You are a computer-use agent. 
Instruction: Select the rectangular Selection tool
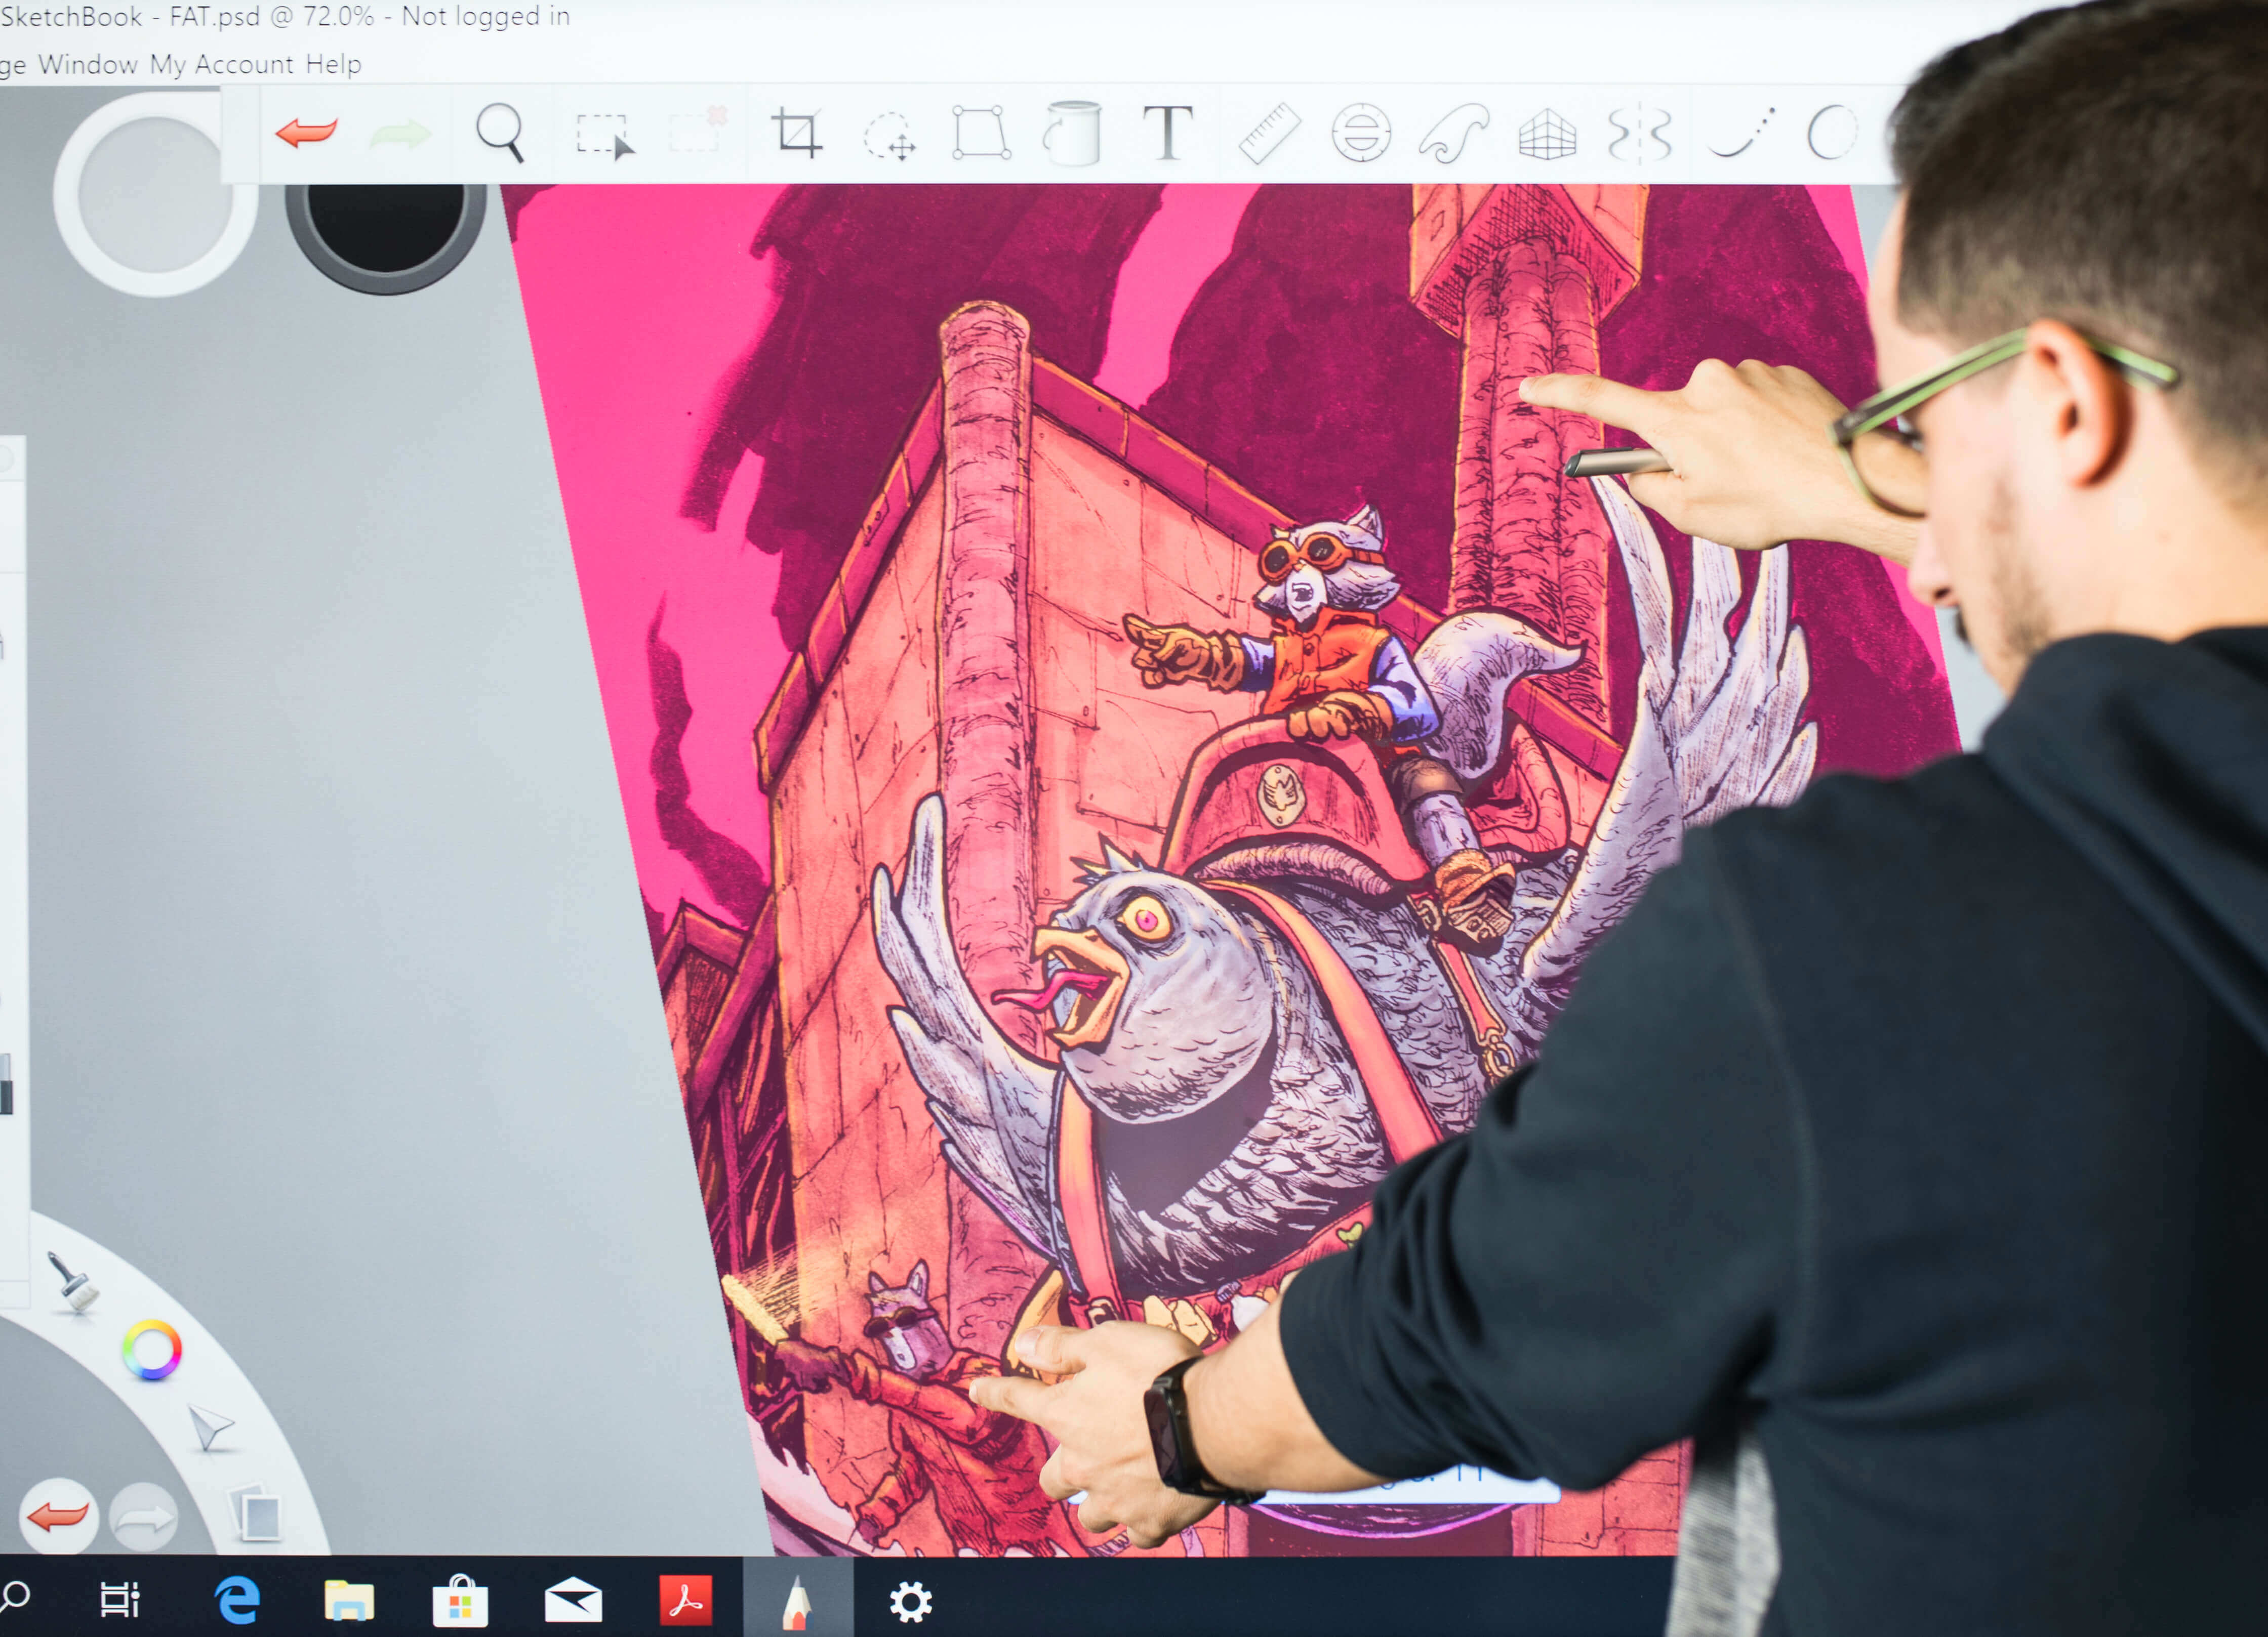click(x=604, y=135)
